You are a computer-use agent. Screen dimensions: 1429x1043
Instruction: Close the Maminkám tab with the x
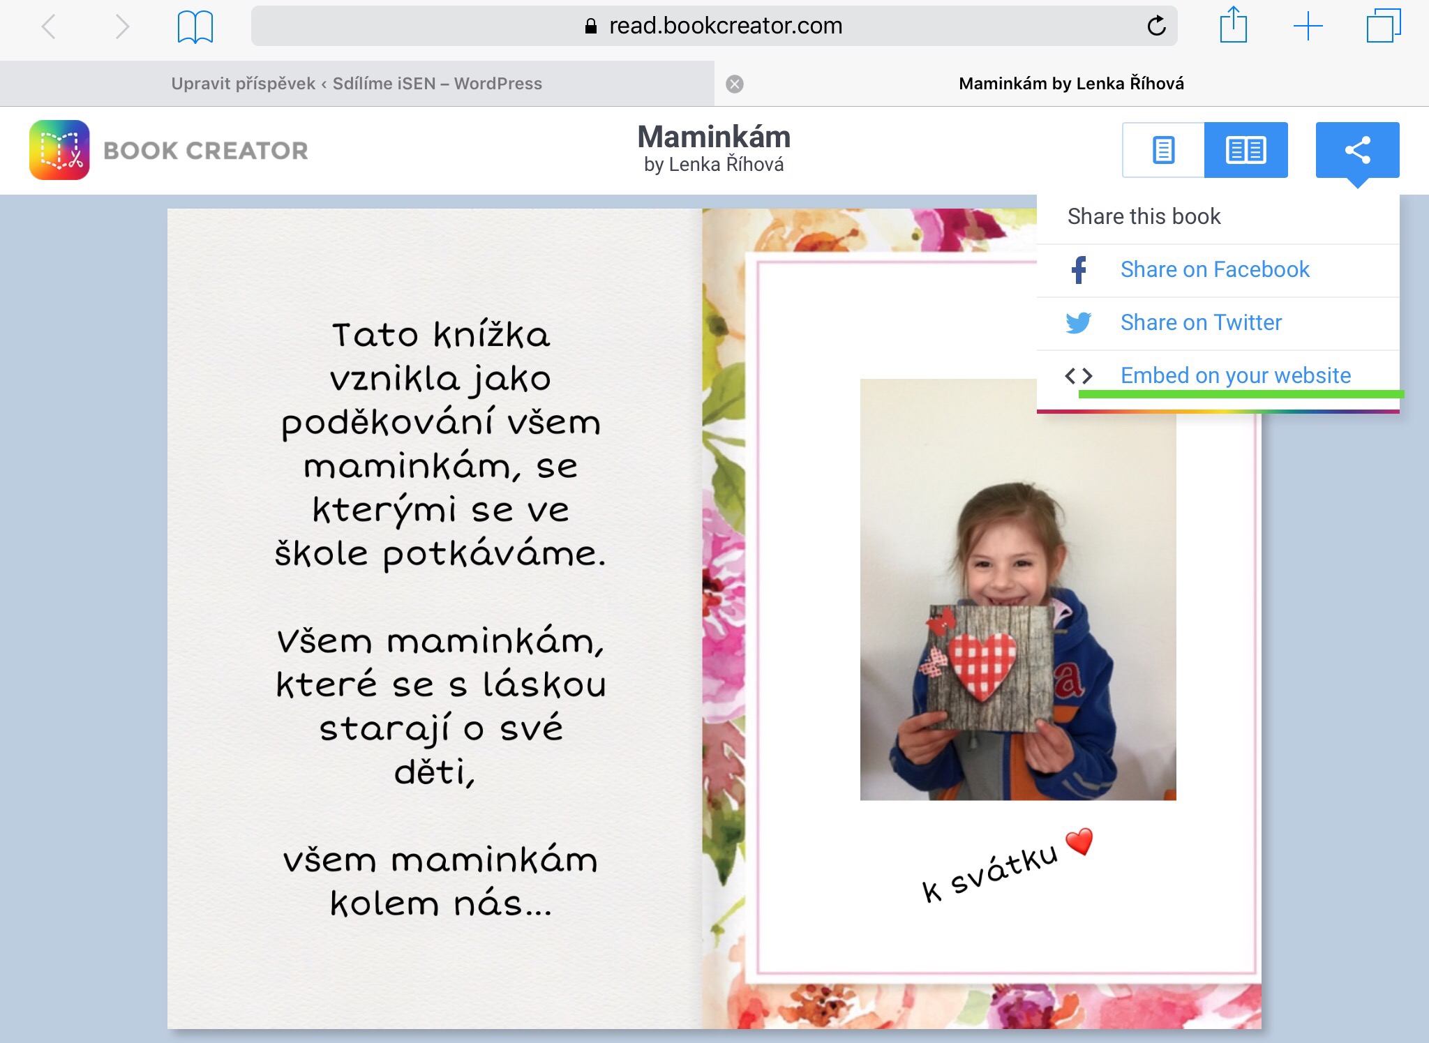(734, 84)
